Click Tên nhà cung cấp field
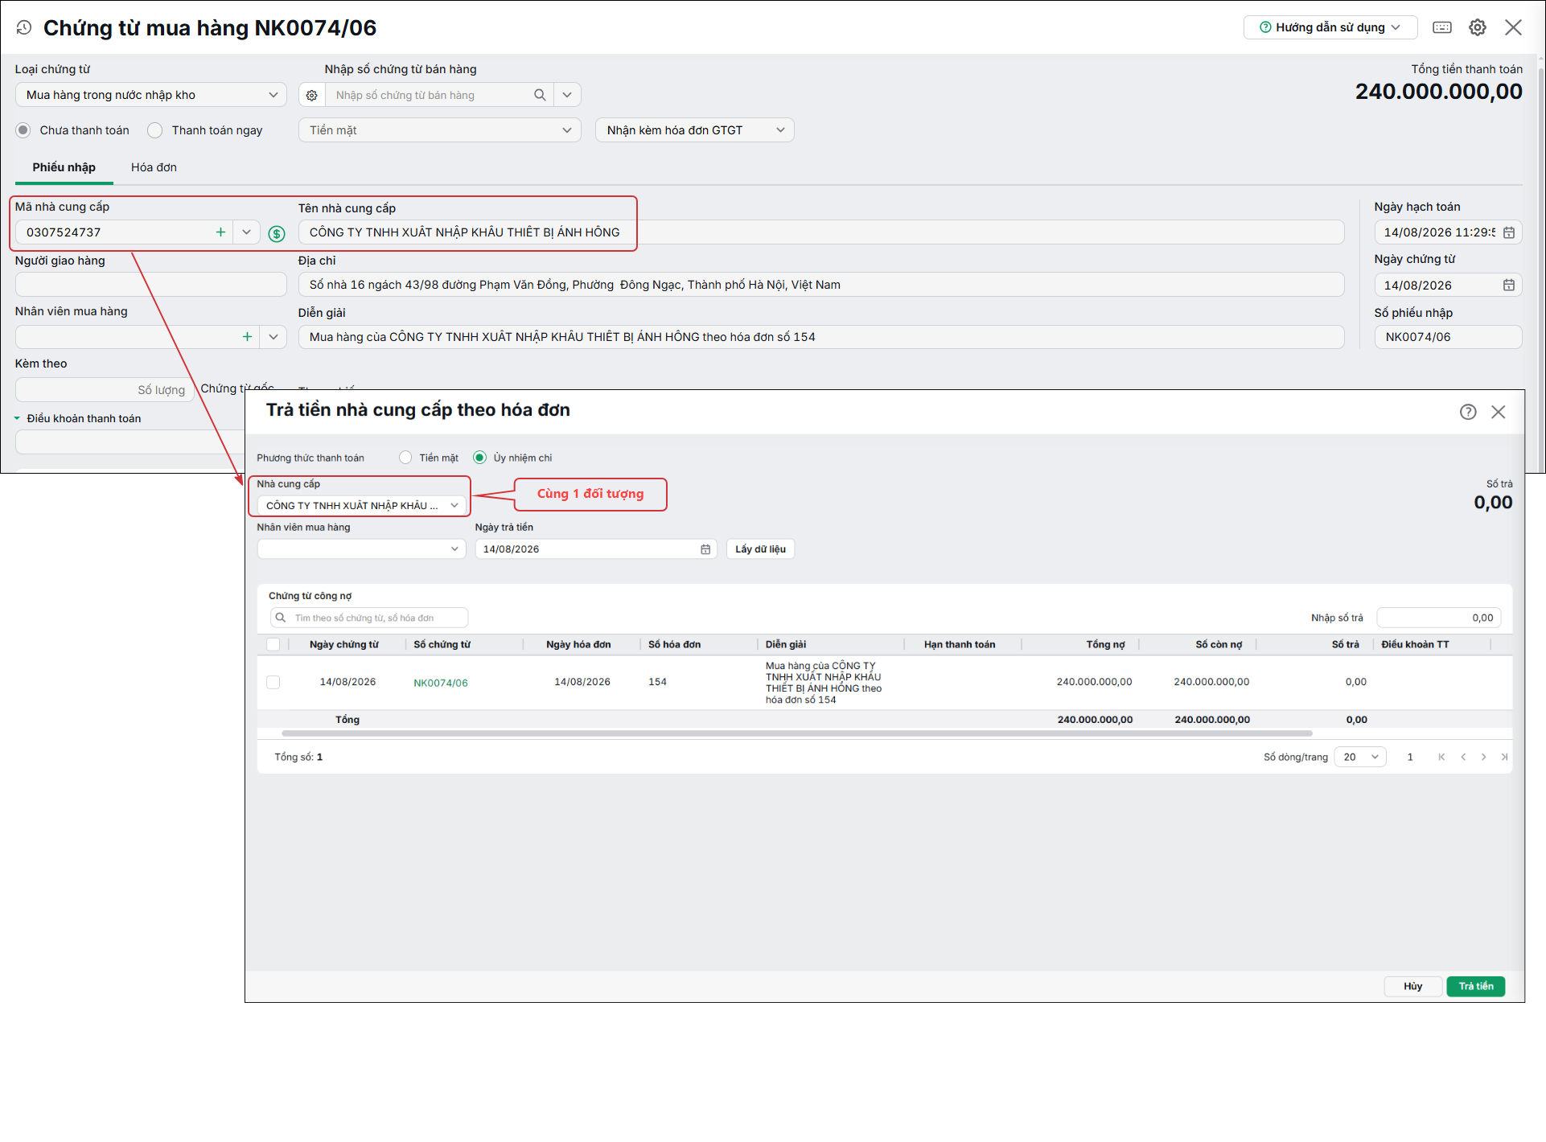This screenshot has height=1142, width=1546. [x=820, y=232]
